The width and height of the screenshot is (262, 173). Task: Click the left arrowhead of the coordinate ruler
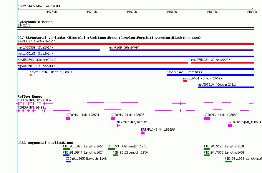tap(18, 9)
